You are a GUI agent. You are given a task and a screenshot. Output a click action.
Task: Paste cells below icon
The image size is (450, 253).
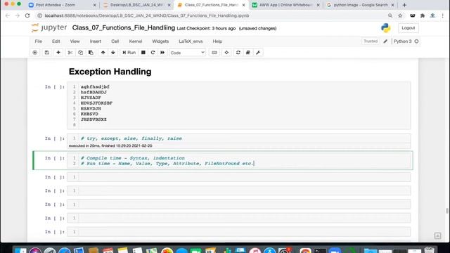point(91,53)
